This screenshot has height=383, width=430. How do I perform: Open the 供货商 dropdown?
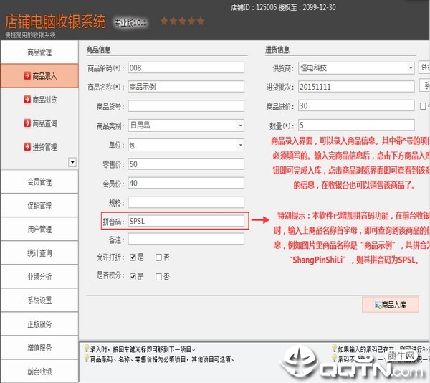point(411,68)
